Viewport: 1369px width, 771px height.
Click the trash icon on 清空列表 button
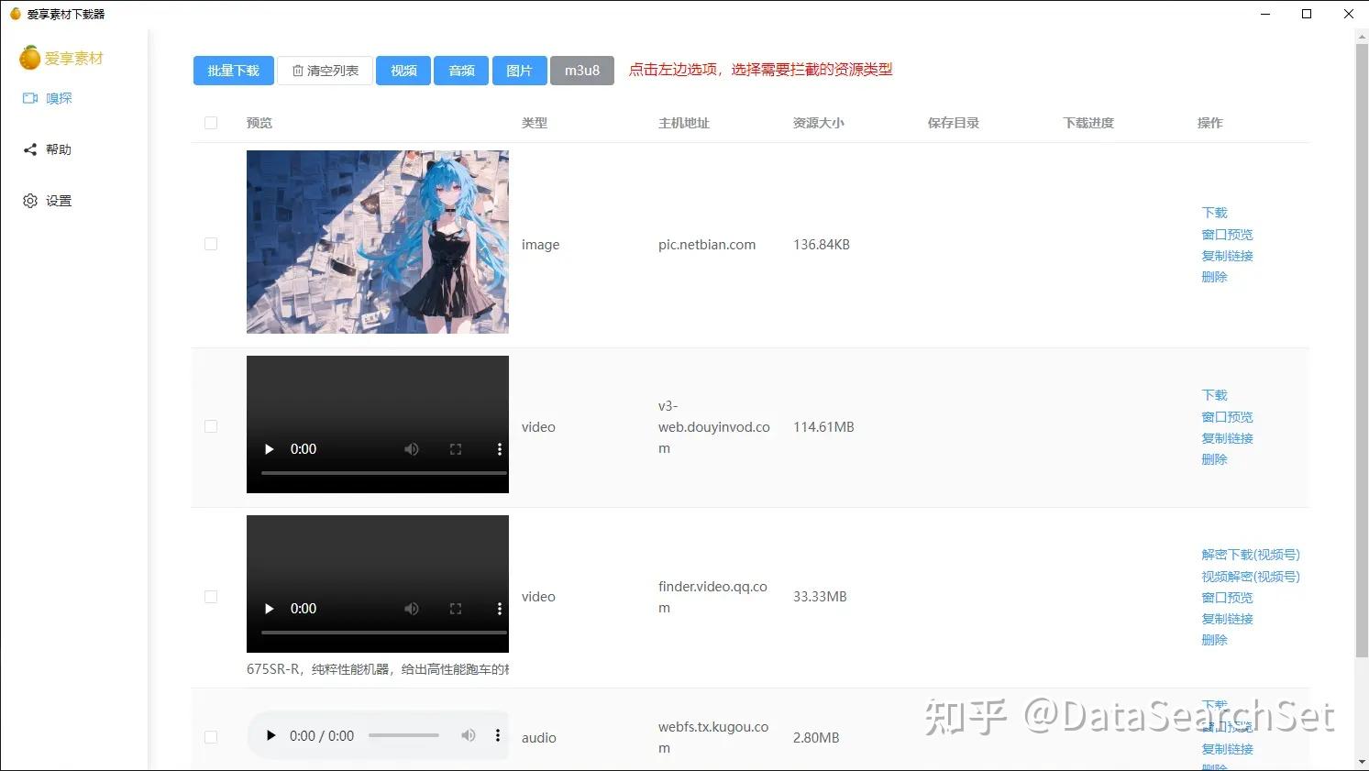tap(297, 70)
